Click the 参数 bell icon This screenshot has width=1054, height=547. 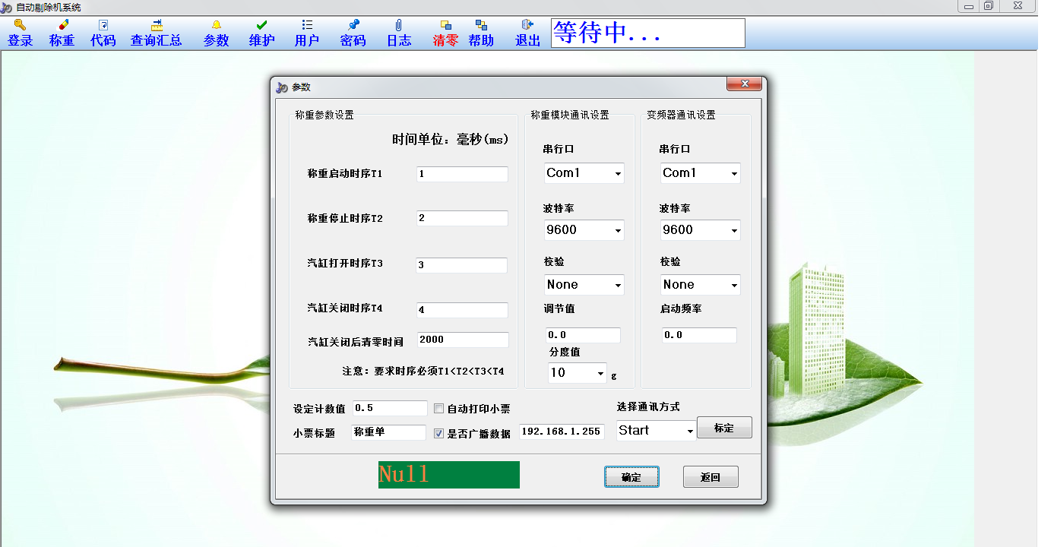coord(217,25)
